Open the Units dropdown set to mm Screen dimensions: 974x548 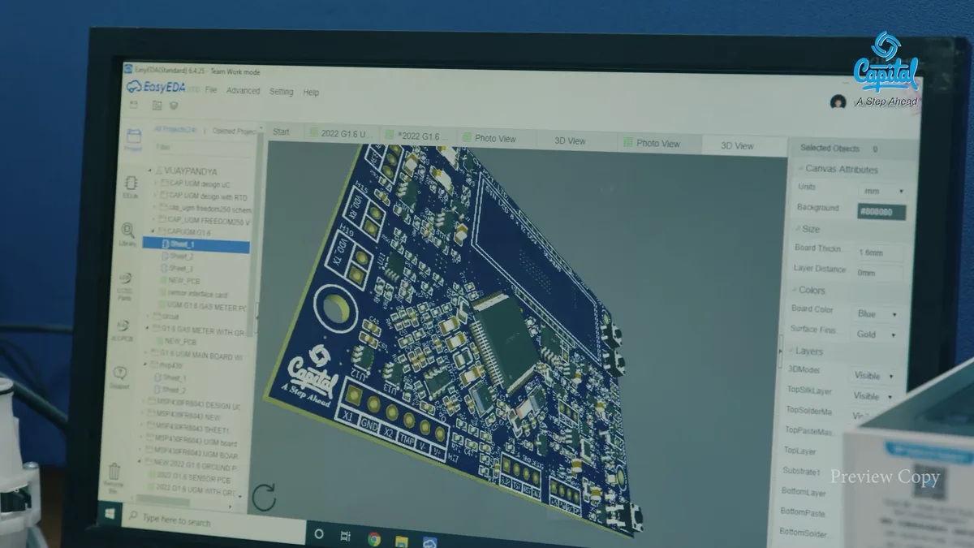coord(883,192)
